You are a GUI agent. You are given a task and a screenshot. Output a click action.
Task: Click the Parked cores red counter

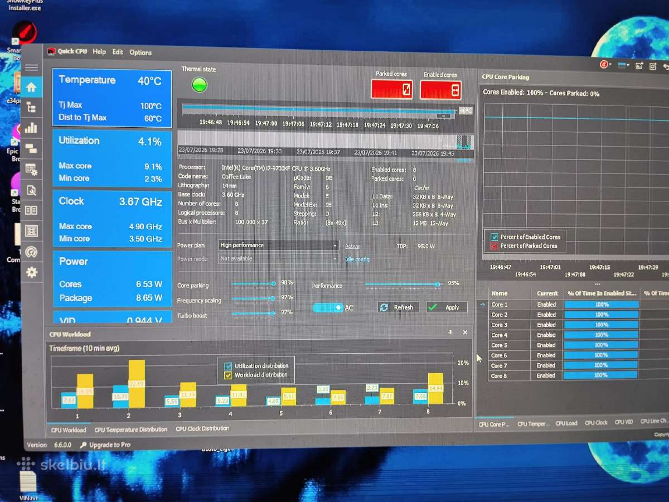tap(391, 89)
